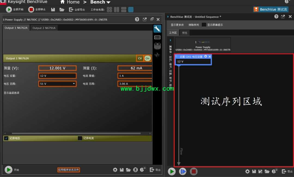
Task: Click the alert counter icon in Power Supply bottom bar
Action: tap(143, 169)
